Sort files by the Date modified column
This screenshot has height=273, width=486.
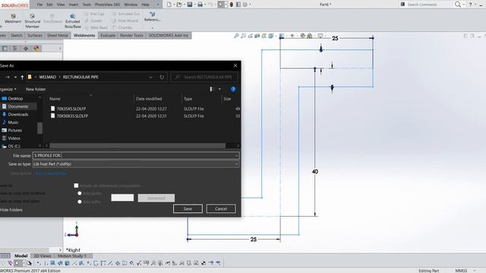click(149, 99)
